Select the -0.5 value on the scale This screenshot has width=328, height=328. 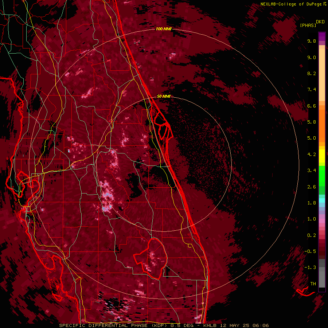point(310,251)
